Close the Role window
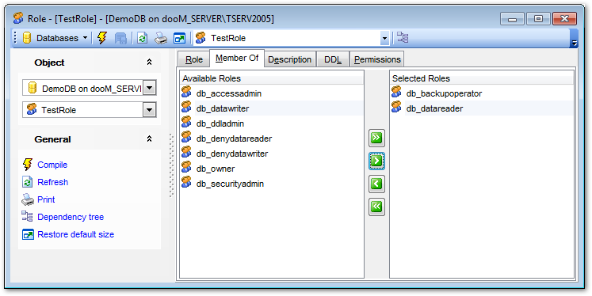Screen dimensions: 592x296 click(564, 19)
